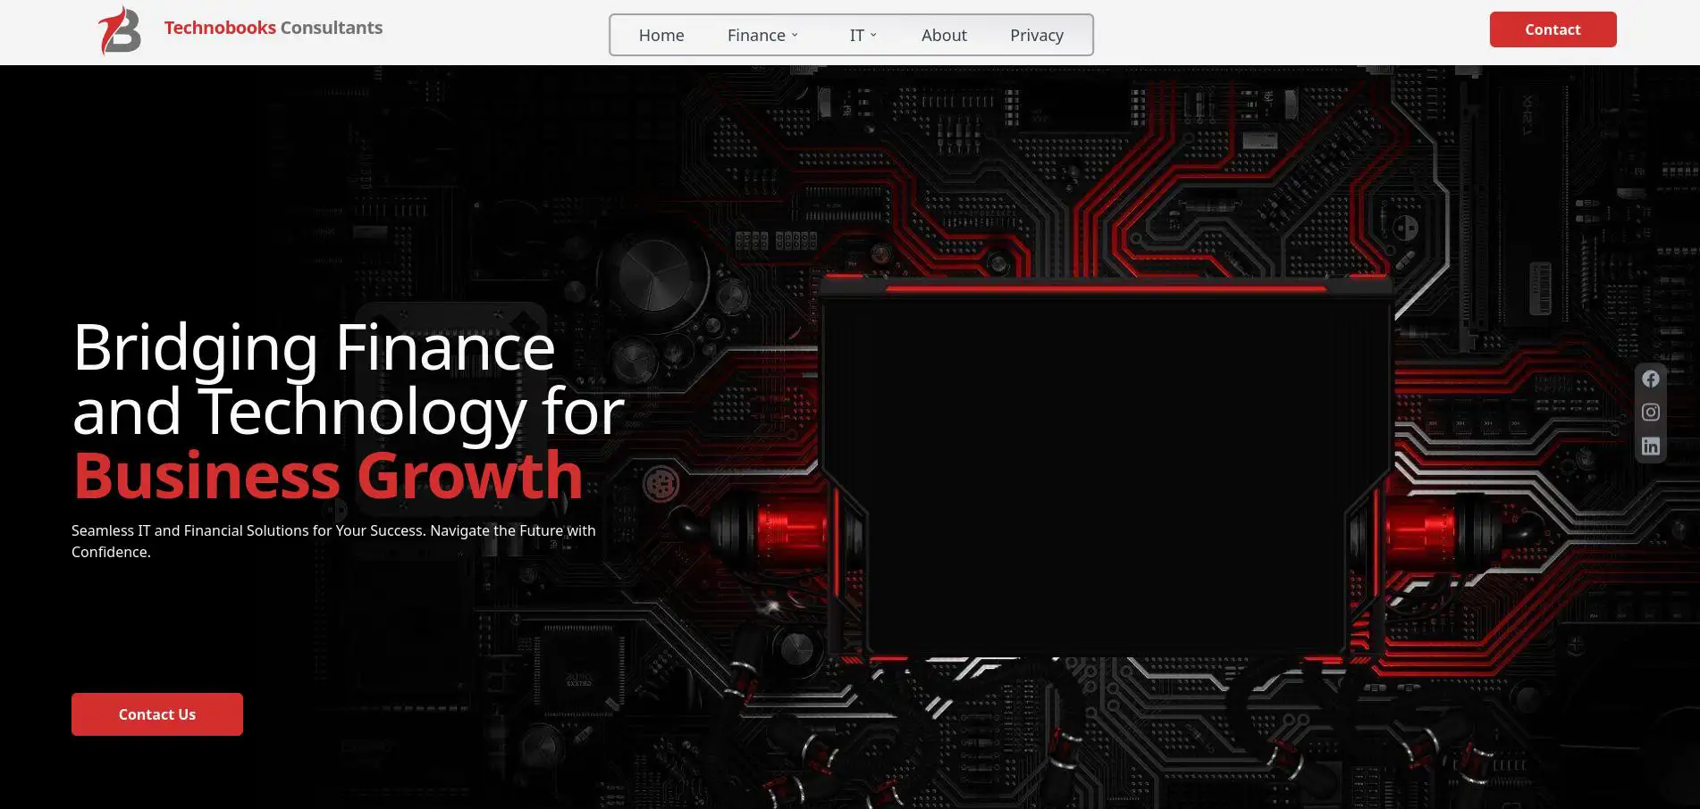This screenshot has height=809, width=1700.
Task: Click the Contact Us hero button
Action: [157, 714]
